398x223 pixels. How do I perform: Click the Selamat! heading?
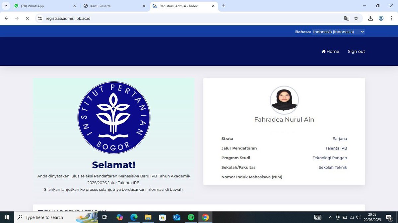pyautogui.click(x=114, y=165)
